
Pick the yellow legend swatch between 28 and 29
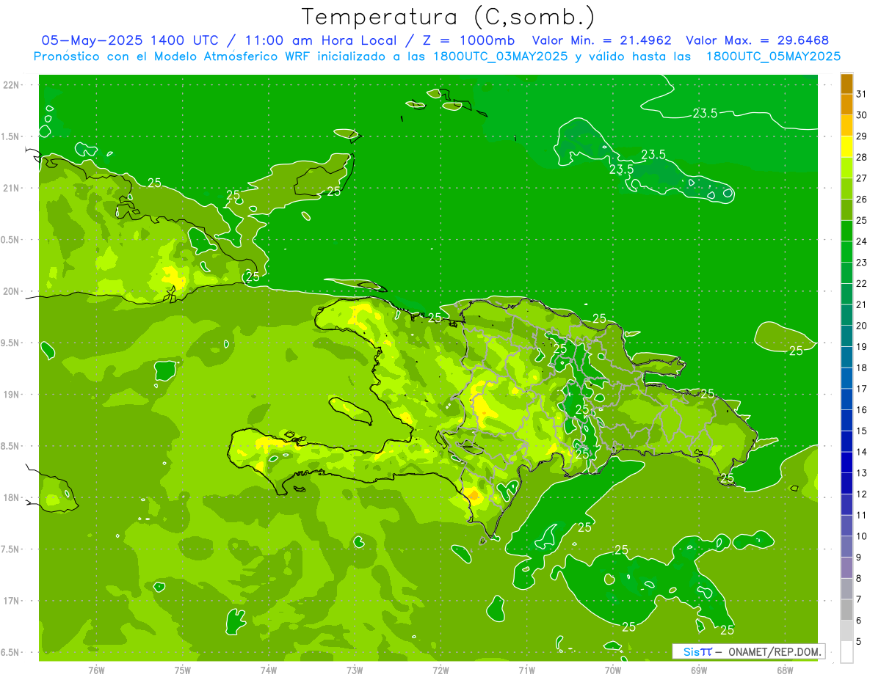[x=846, y=147]
